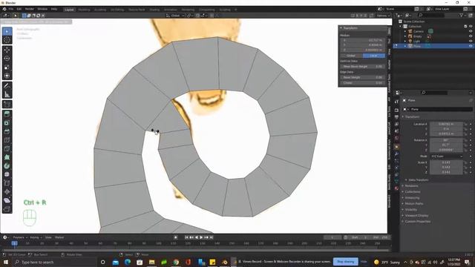Select the Loop Cut tool
This screenshot has height=267, width=475.
coord(7,140)
